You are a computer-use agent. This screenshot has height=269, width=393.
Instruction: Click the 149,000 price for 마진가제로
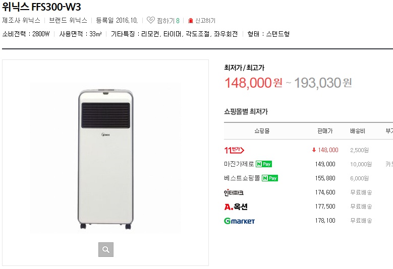point(325,164)
